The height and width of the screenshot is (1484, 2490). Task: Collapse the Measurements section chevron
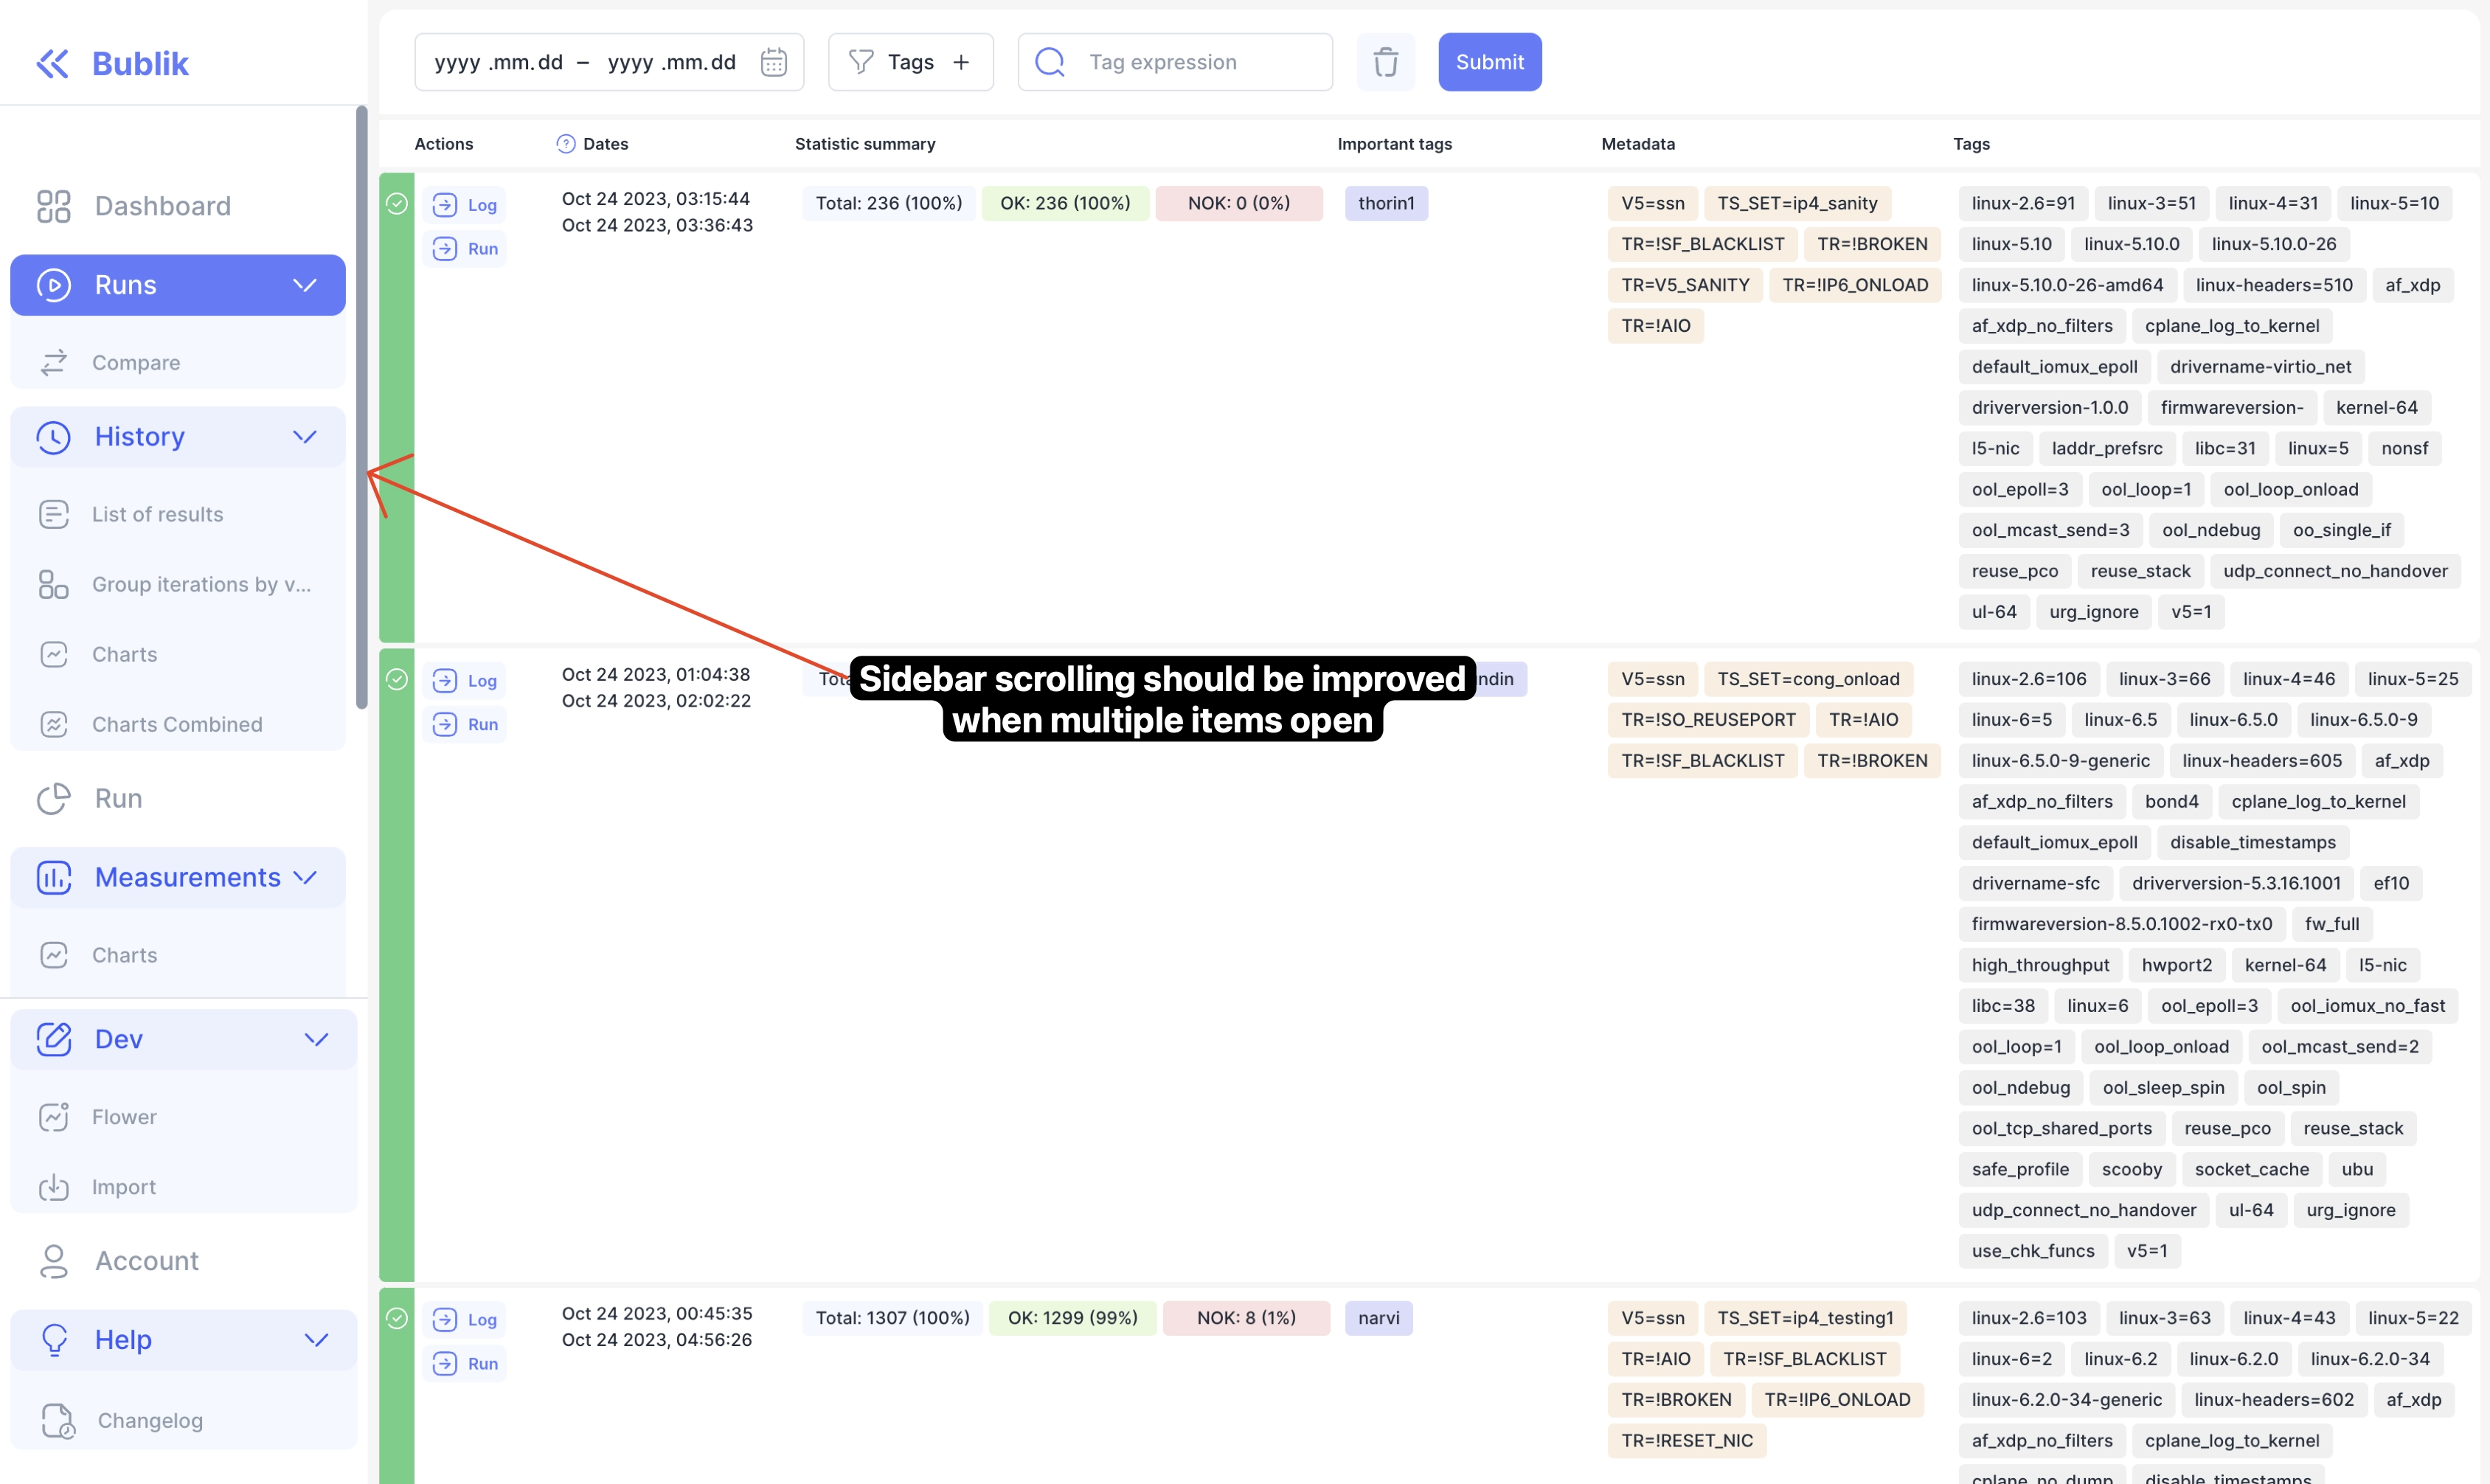[306, 877]
